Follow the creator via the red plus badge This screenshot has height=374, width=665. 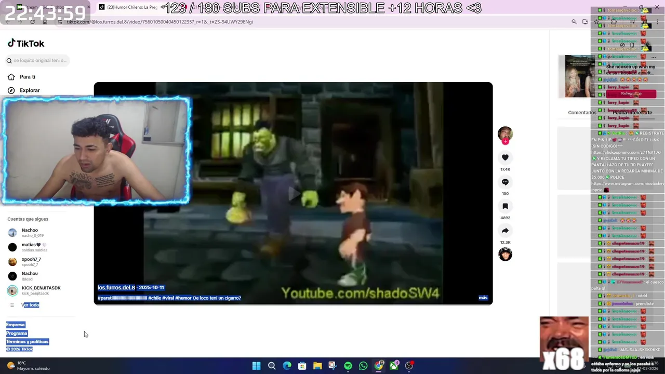505,141
